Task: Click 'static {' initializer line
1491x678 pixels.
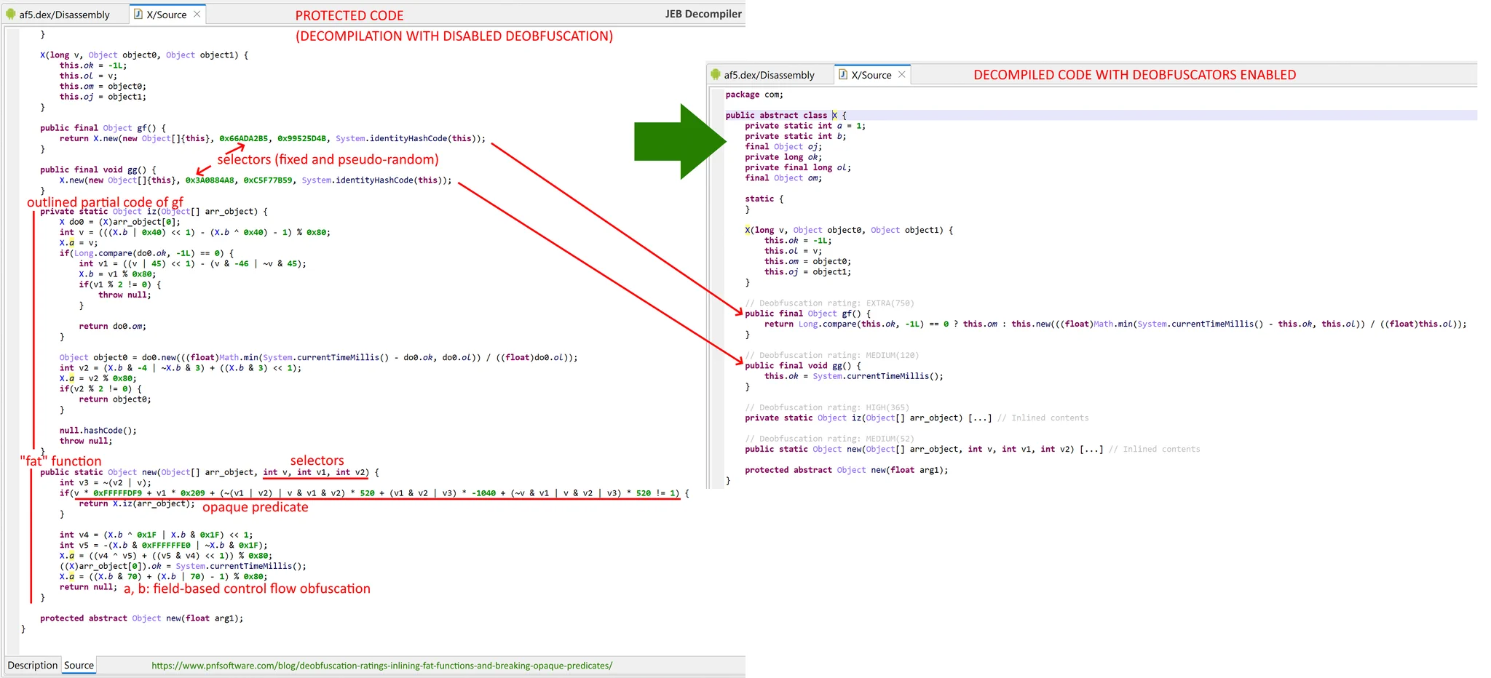Action: 764,199
